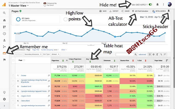
Task: Open Admin gear icon in sidebar
Action: tap(4, 99)
